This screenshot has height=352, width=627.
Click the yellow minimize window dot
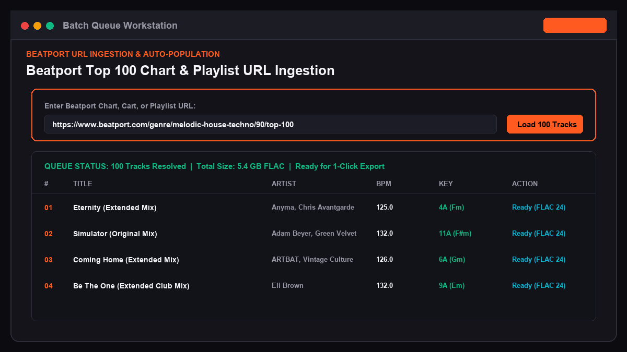click(37, 26)
